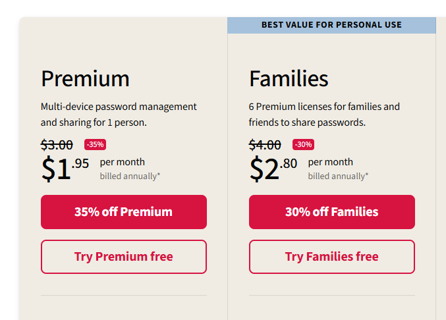Choose the 30% off Families offer
Viewport: 446px width, 320px height.
click(x=332, y=212)
